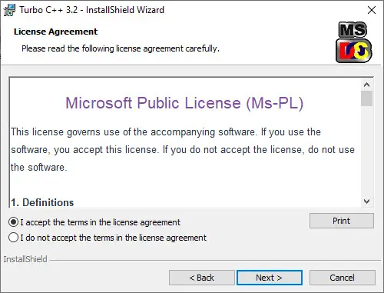The height and width of the screenshot is (293, 384).
Task: Select "I accept the terms" radio button
Action: (13, 222)
